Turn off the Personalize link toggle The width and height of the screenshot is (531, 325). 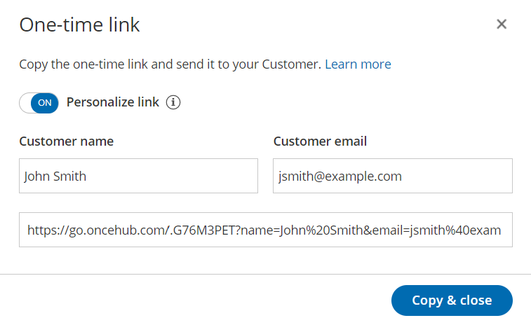click(39, 102)
